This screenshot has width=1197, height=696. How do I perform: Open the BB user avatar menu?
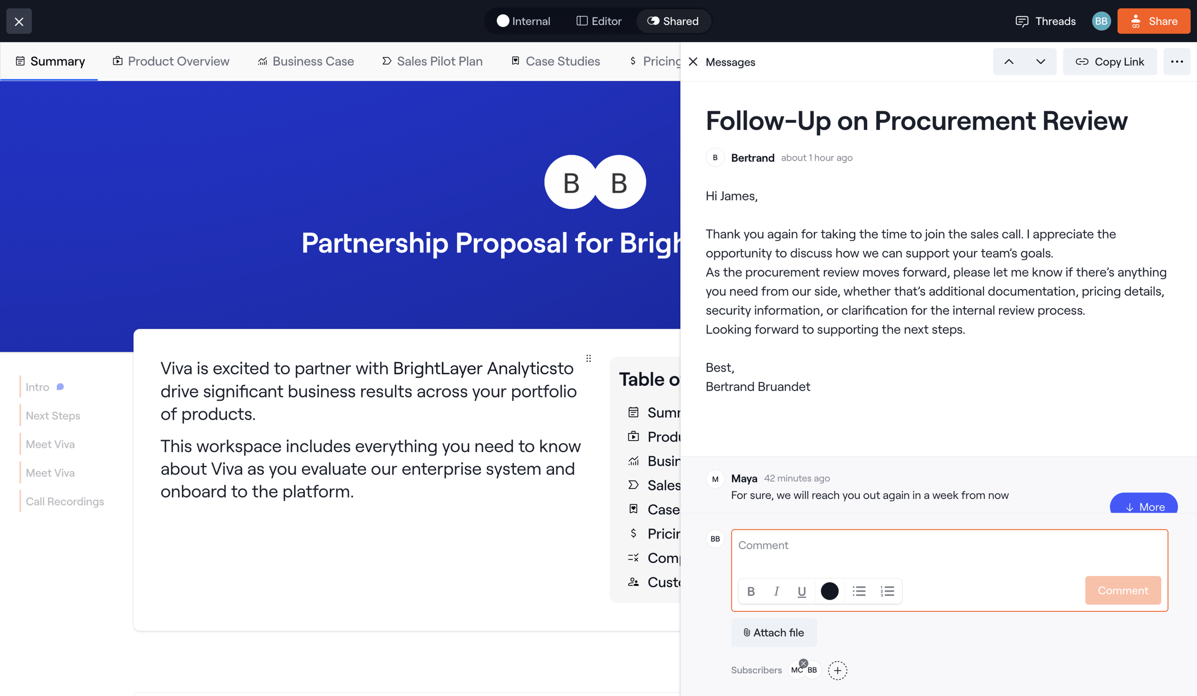tap(1101, 21)
